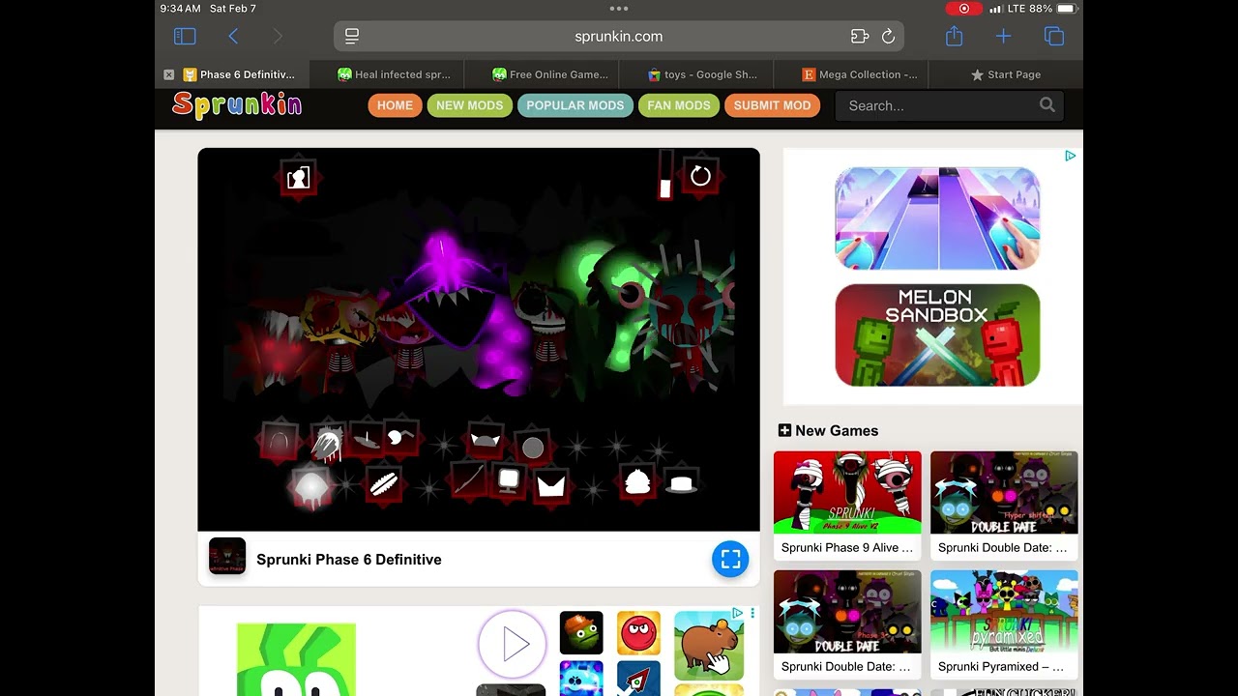Click the piano tiles ad image
This screenshot has width=1238, height=696.
coord(937,218)
